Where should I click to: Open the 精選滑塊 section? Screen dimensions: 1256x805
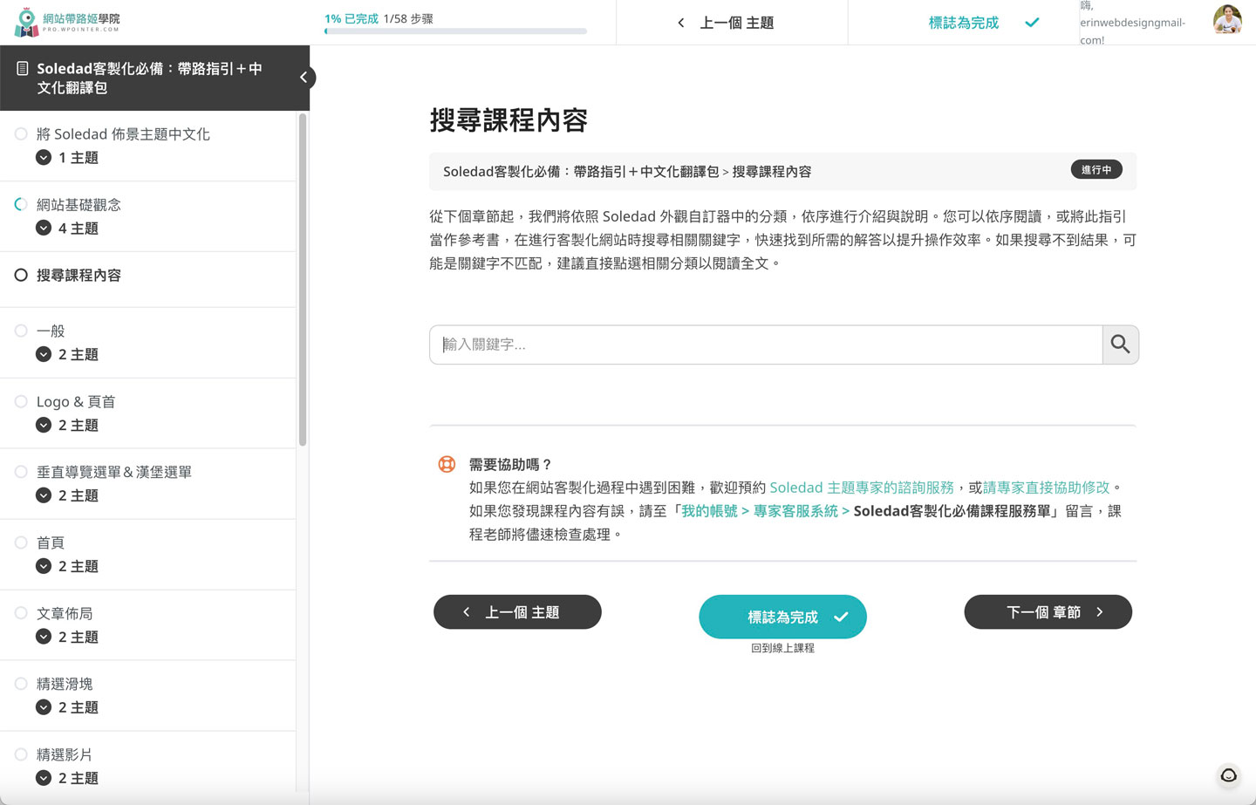coord(65,684)
